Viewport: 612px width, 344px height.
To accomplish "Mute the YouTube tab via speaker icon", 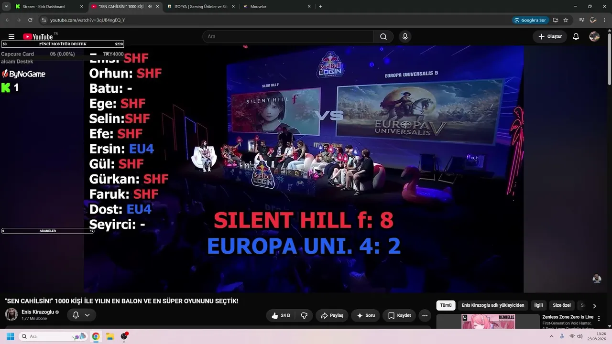I will pos(150,7).
